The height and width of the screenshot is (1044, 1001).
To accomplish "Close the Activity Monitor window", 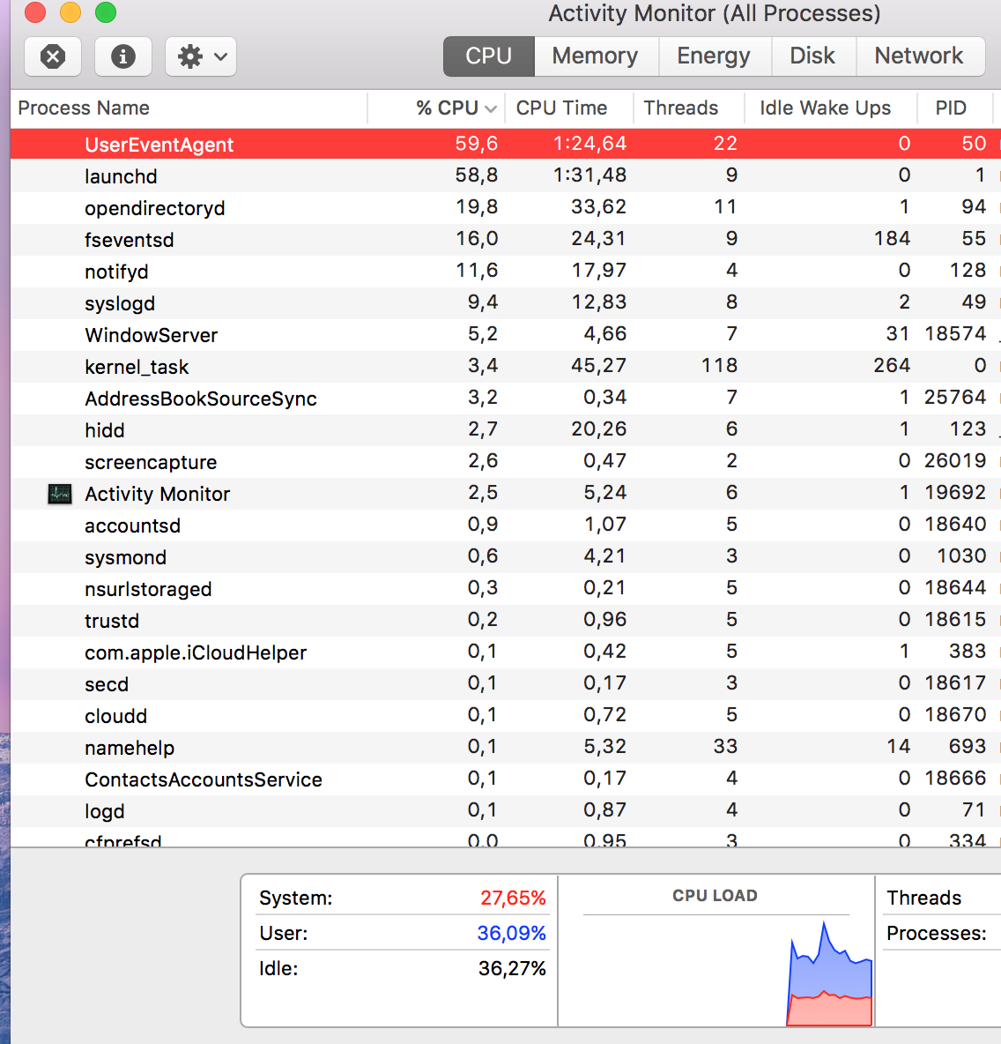I will point(34,12).
